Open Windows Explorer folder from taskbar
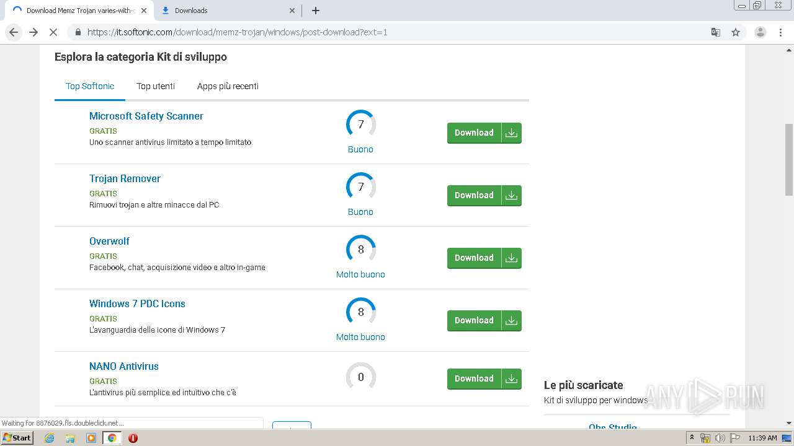Image resolution: width=794 pixels, height=446 pixels. pyautogui.click(x=70, y=438)
